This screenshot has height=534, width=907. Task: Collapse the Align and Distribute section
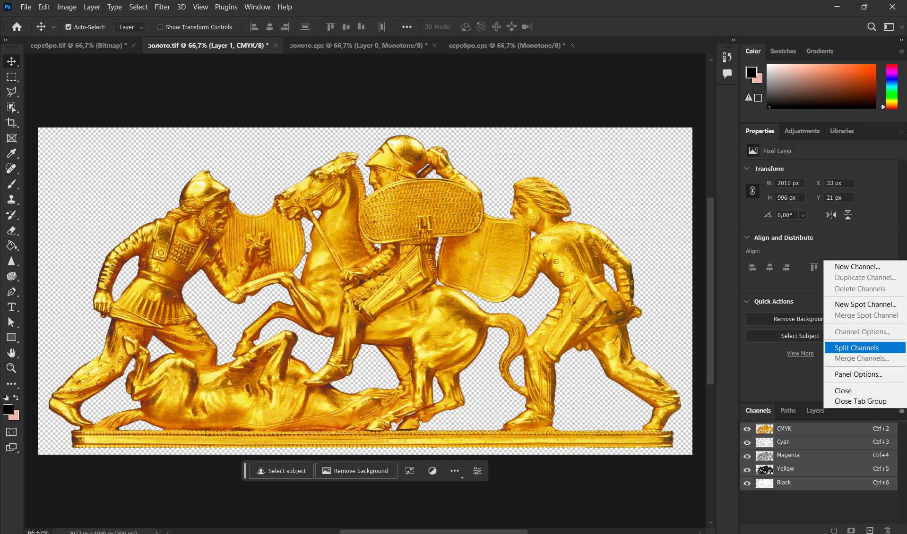[747, 237]
